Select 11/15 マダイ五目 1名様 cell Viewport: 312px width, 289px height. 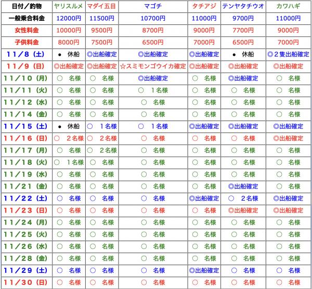(x=102, y=126)
